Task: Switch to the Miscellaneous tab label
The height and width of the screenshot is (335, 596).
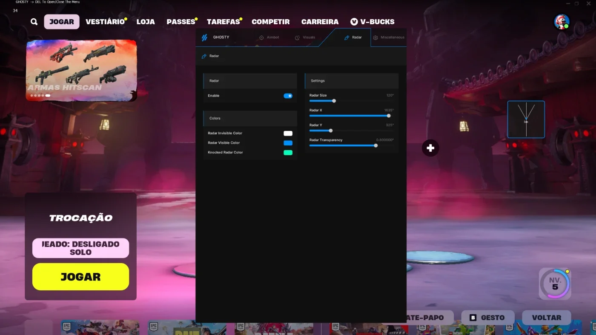Action: (x=393, y=37)
